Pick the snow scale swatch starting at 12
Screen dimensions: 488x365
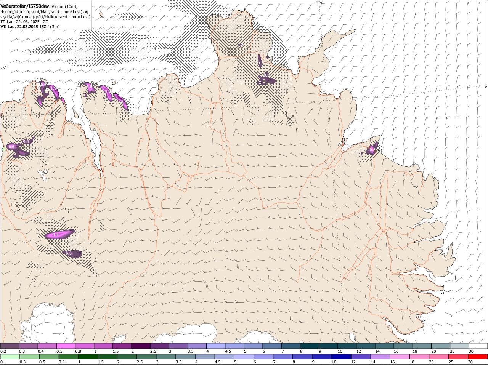pos(366,346)
